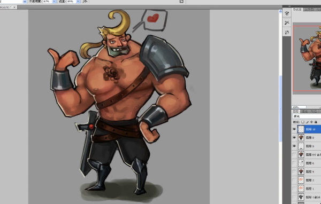Select the layer name 图层 1 副本

[x=314, y=197]
